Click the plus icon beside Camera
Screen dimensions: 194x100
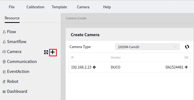click(x=53, y=52)
